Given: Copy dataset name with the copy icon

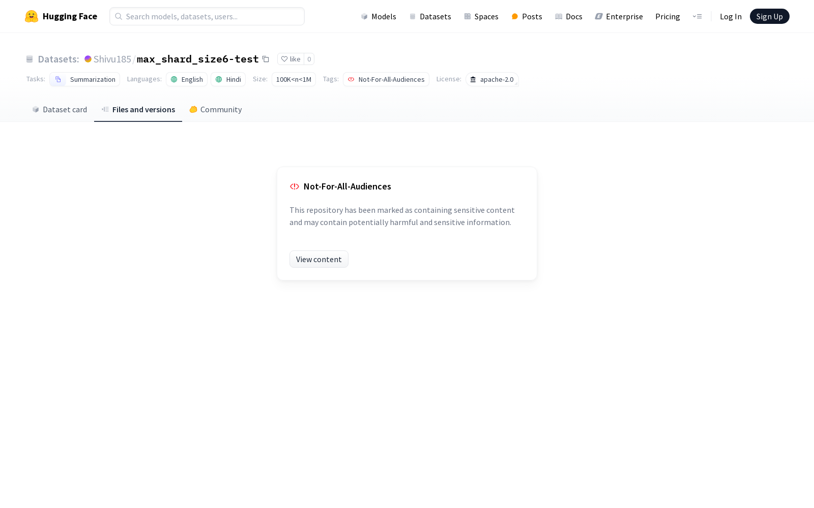Looking at the screenshot, I should (x=266, y=59).
